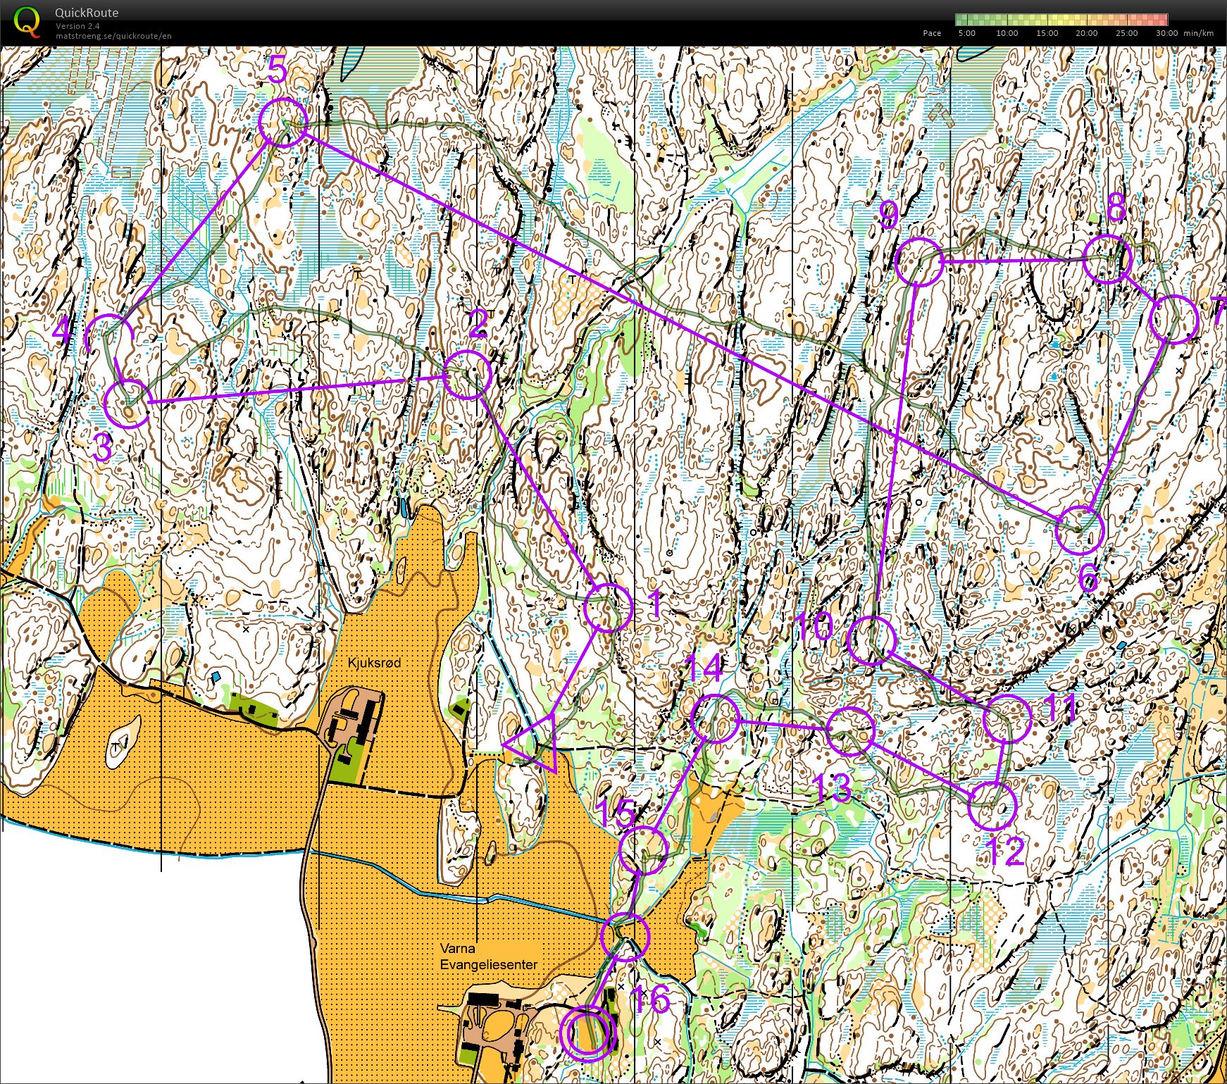Select control circle 9 on the map
Viewport: 1227px width, 1084px height.
click(x=920, y=262)
